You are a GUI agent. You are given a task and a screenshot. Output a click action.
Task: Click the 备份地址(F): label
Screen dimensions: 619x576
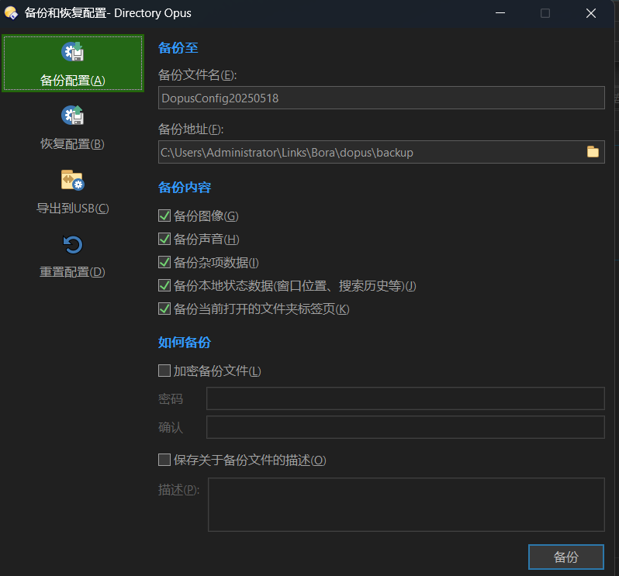click(x=191, y=129)
